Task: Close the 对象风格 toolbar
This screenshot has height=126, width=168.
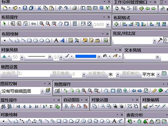Action: pos(120,50)
